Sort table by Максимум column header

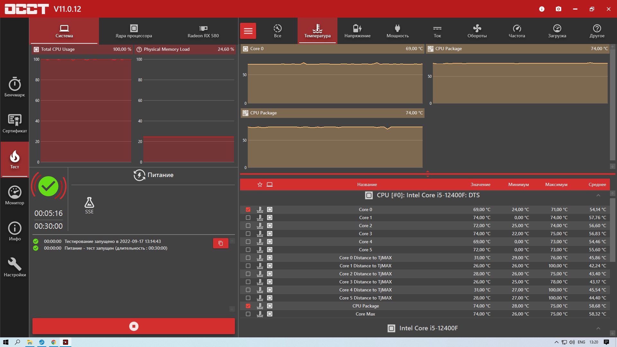556,184
